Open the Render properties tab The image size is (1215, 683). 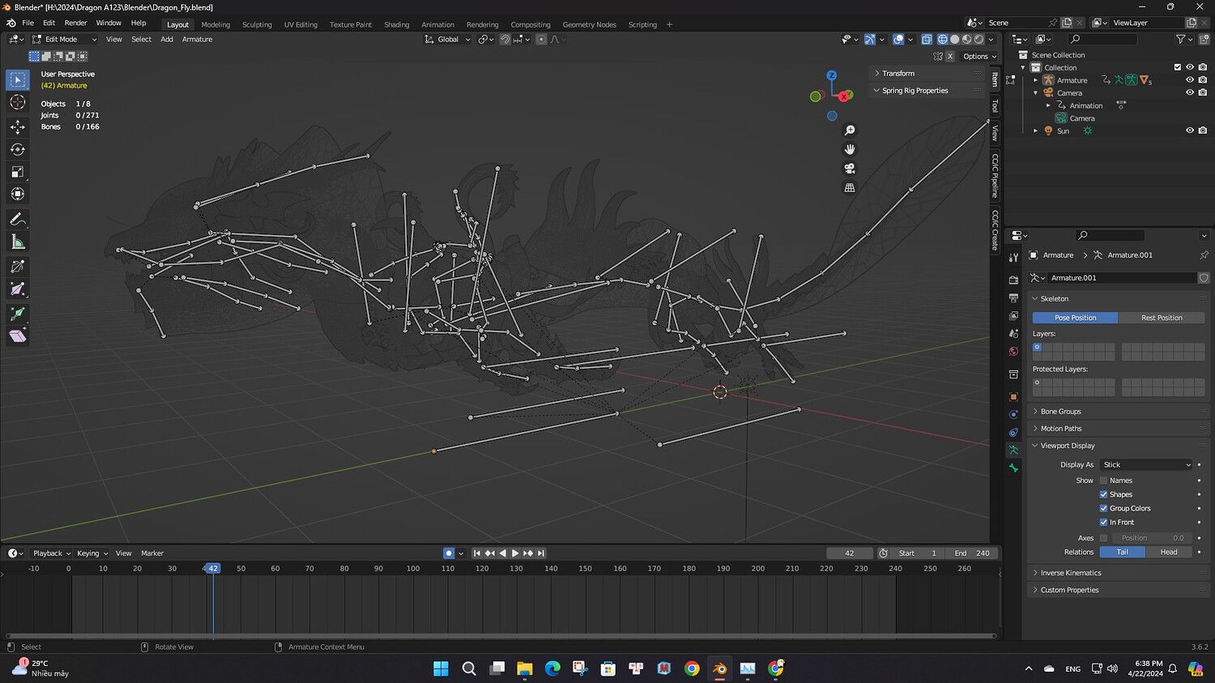(1013, 280)
